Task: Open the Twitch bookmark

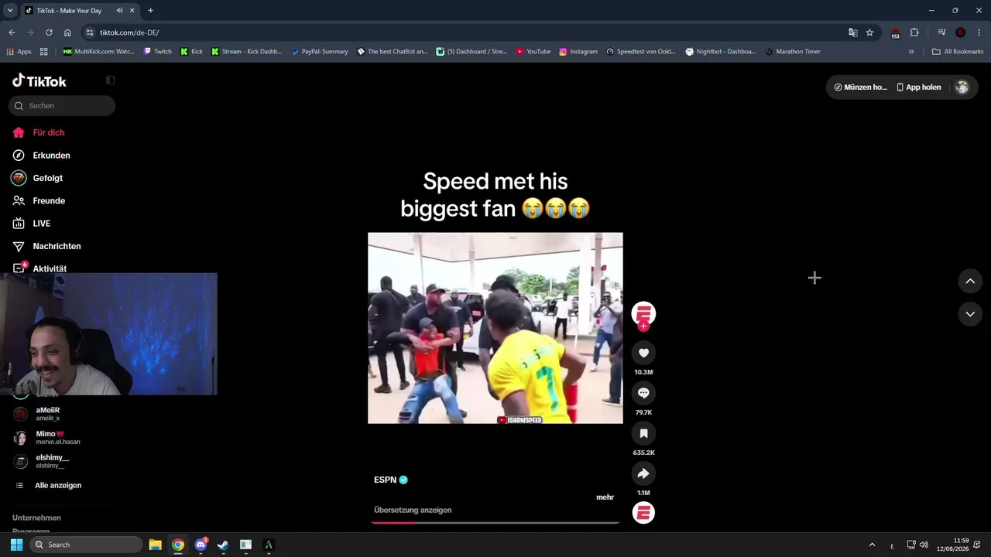Action: click(x=158, y=52)
